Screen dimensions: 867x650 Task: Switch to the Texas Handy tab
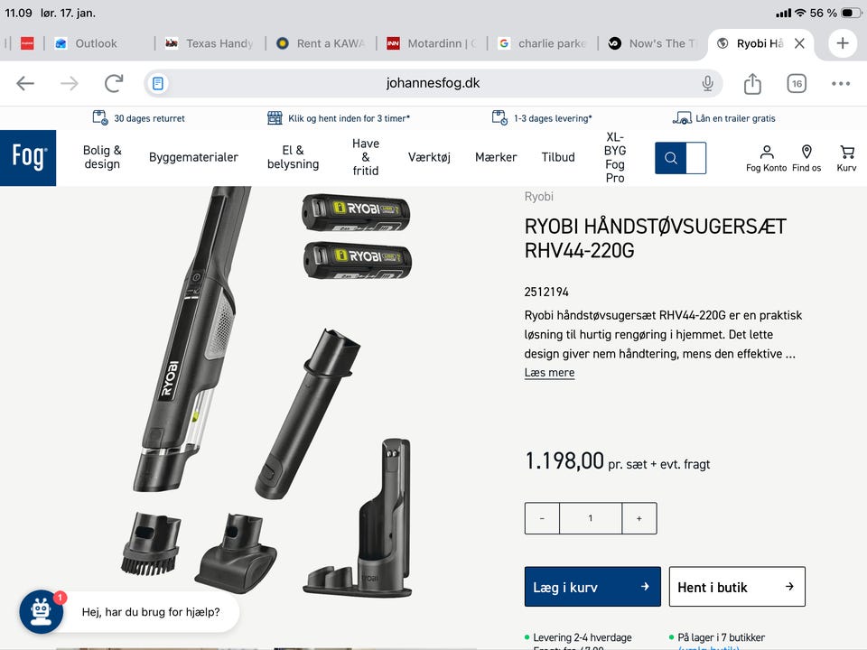click(210, 43)
